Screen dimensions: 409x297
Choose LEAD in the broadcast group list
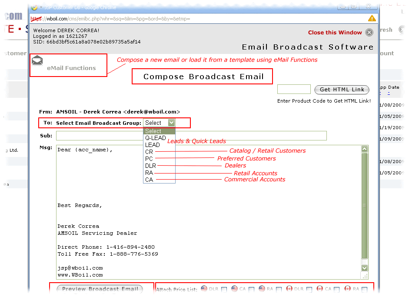point(159,145)
